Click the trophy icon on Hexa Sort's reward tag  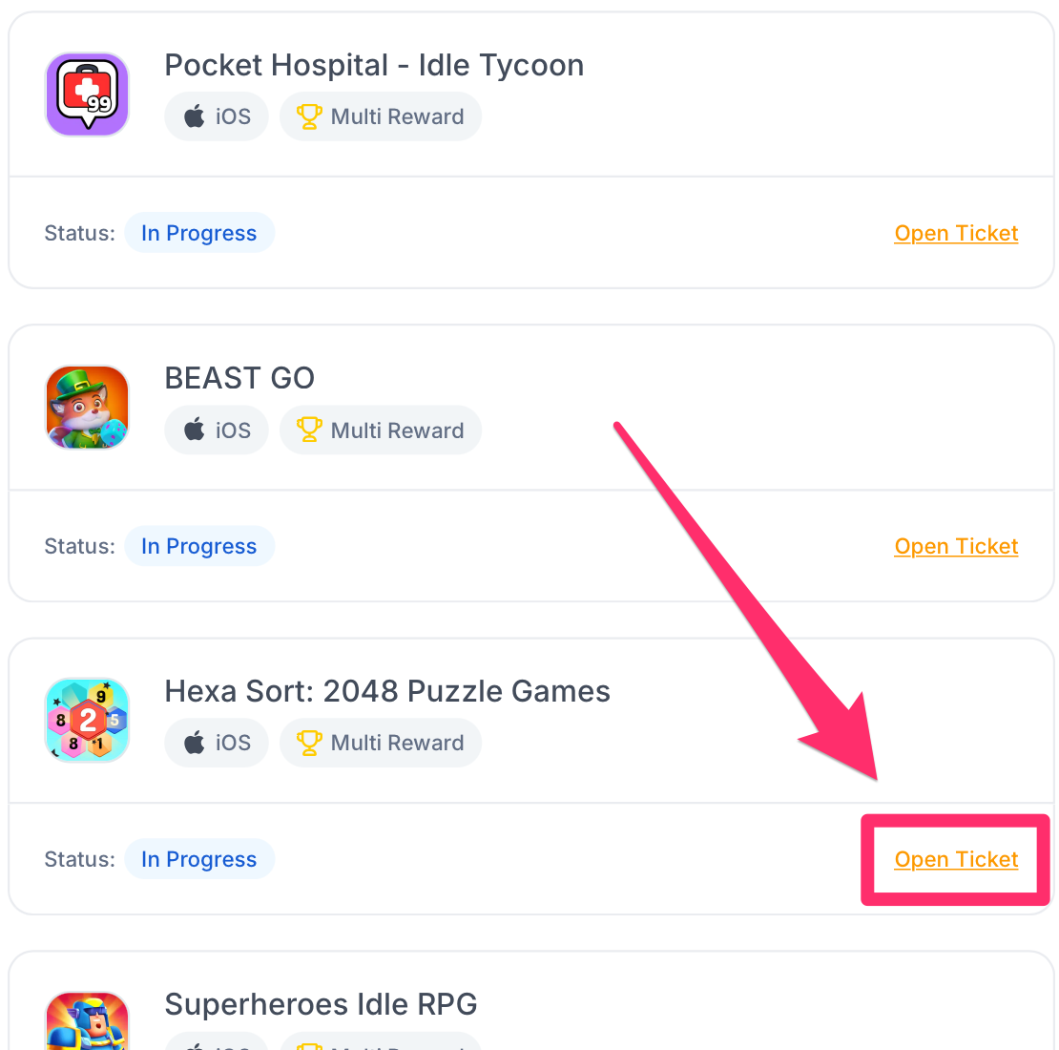(309, 743)
